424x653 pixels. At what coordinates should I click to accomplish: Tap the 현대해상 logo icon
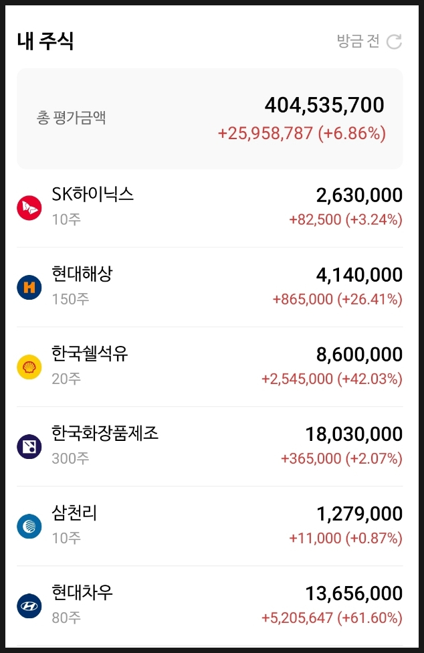coord(29,287)
